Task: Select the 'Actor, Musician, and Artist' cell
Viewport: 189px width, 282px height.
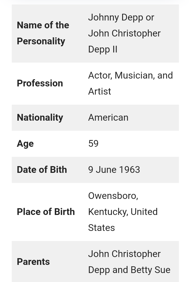Action: (130, 83)
